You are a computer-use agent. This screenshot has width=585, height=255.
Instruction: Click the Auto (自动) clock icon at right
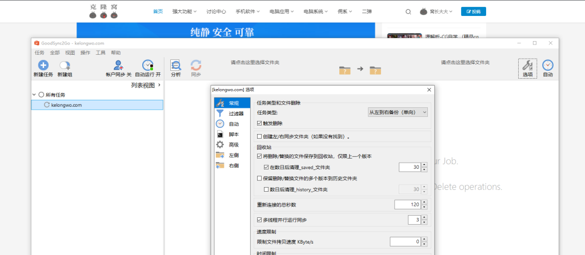(548, 65)
